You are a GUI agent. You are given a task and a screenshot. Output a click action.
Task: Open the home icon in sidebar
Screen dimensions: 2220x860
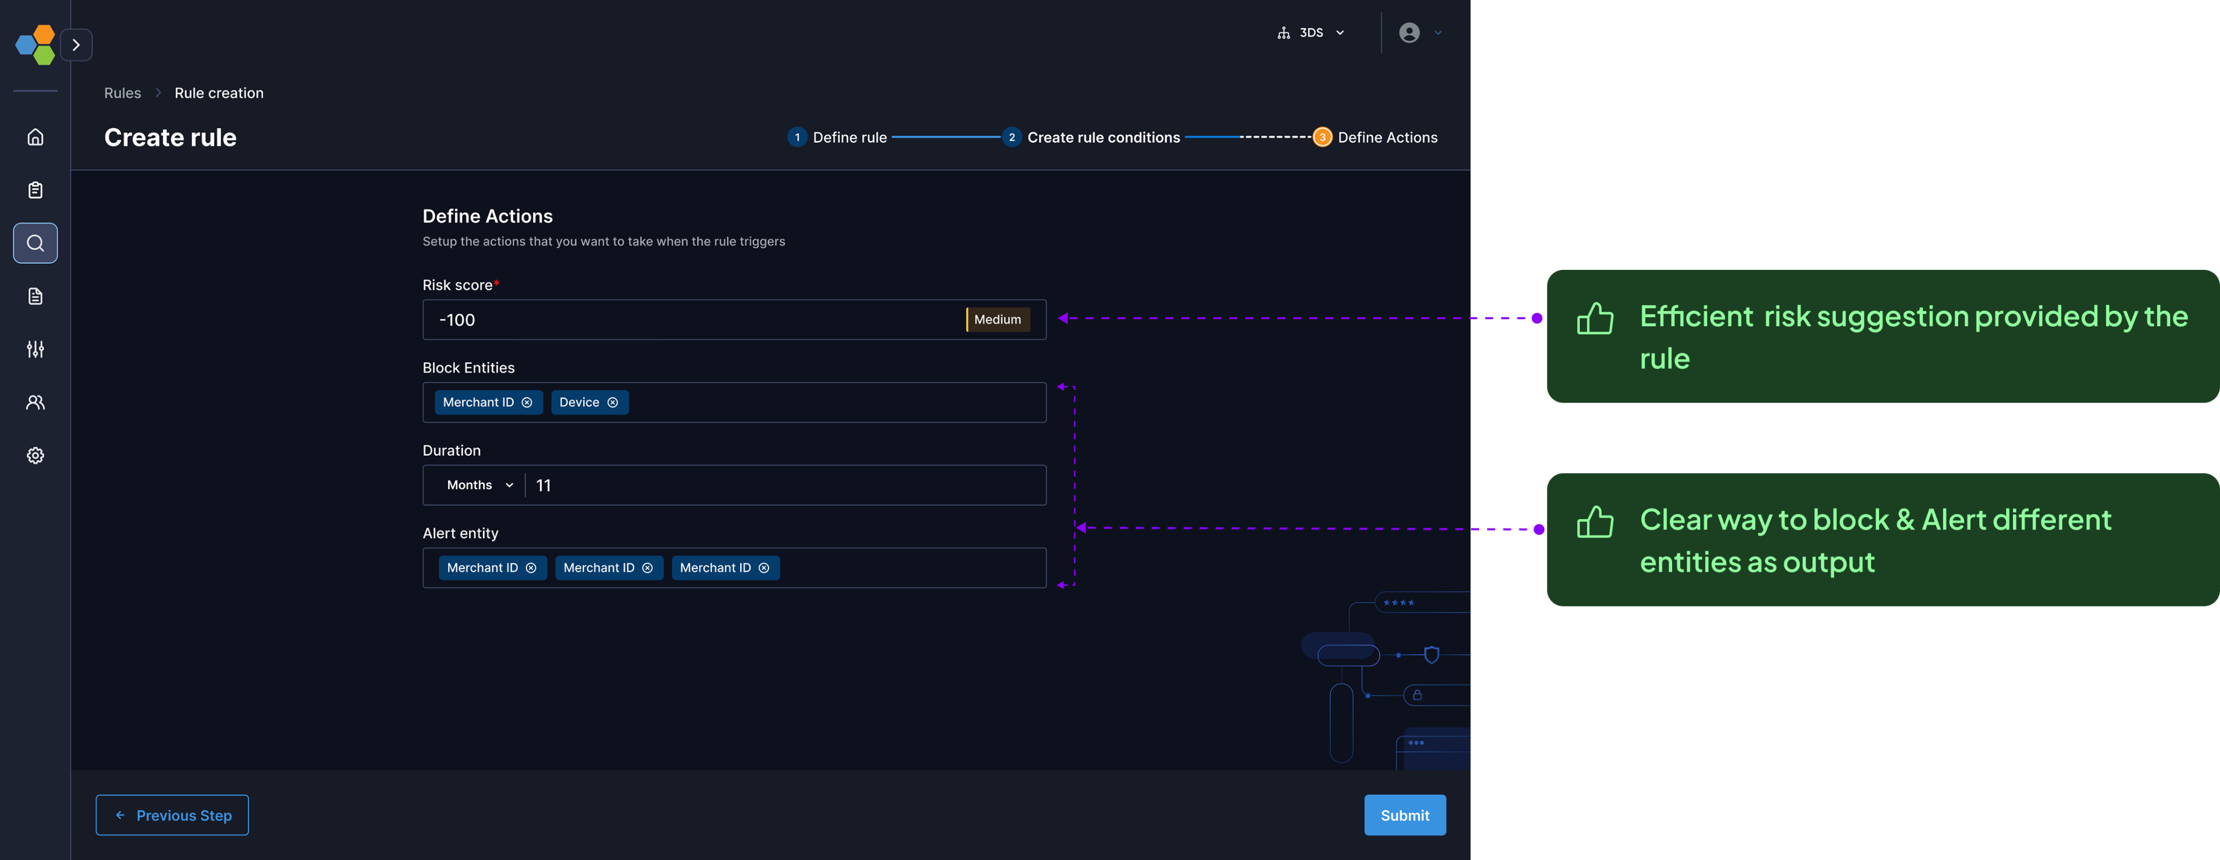[35, 137]
